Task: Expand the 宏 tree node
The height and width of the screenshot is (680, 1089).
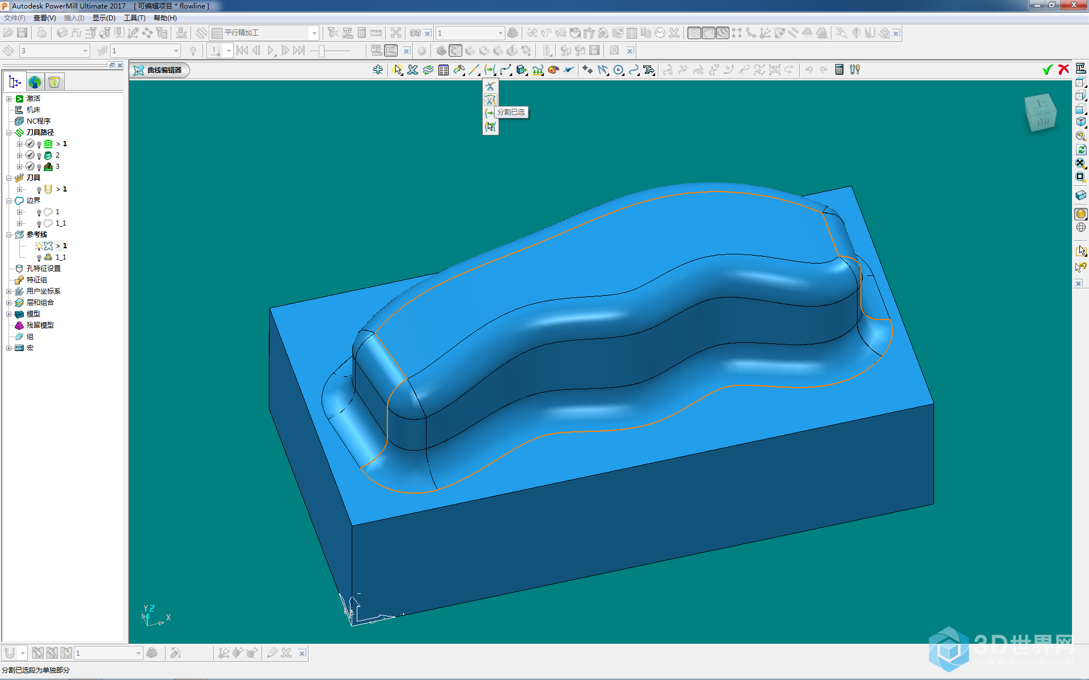Action: pyautogui.click(x=9, y=348)
